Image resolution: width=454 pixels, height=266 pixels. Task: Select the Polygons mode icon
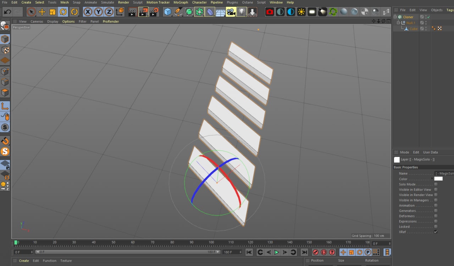(5, 93)
